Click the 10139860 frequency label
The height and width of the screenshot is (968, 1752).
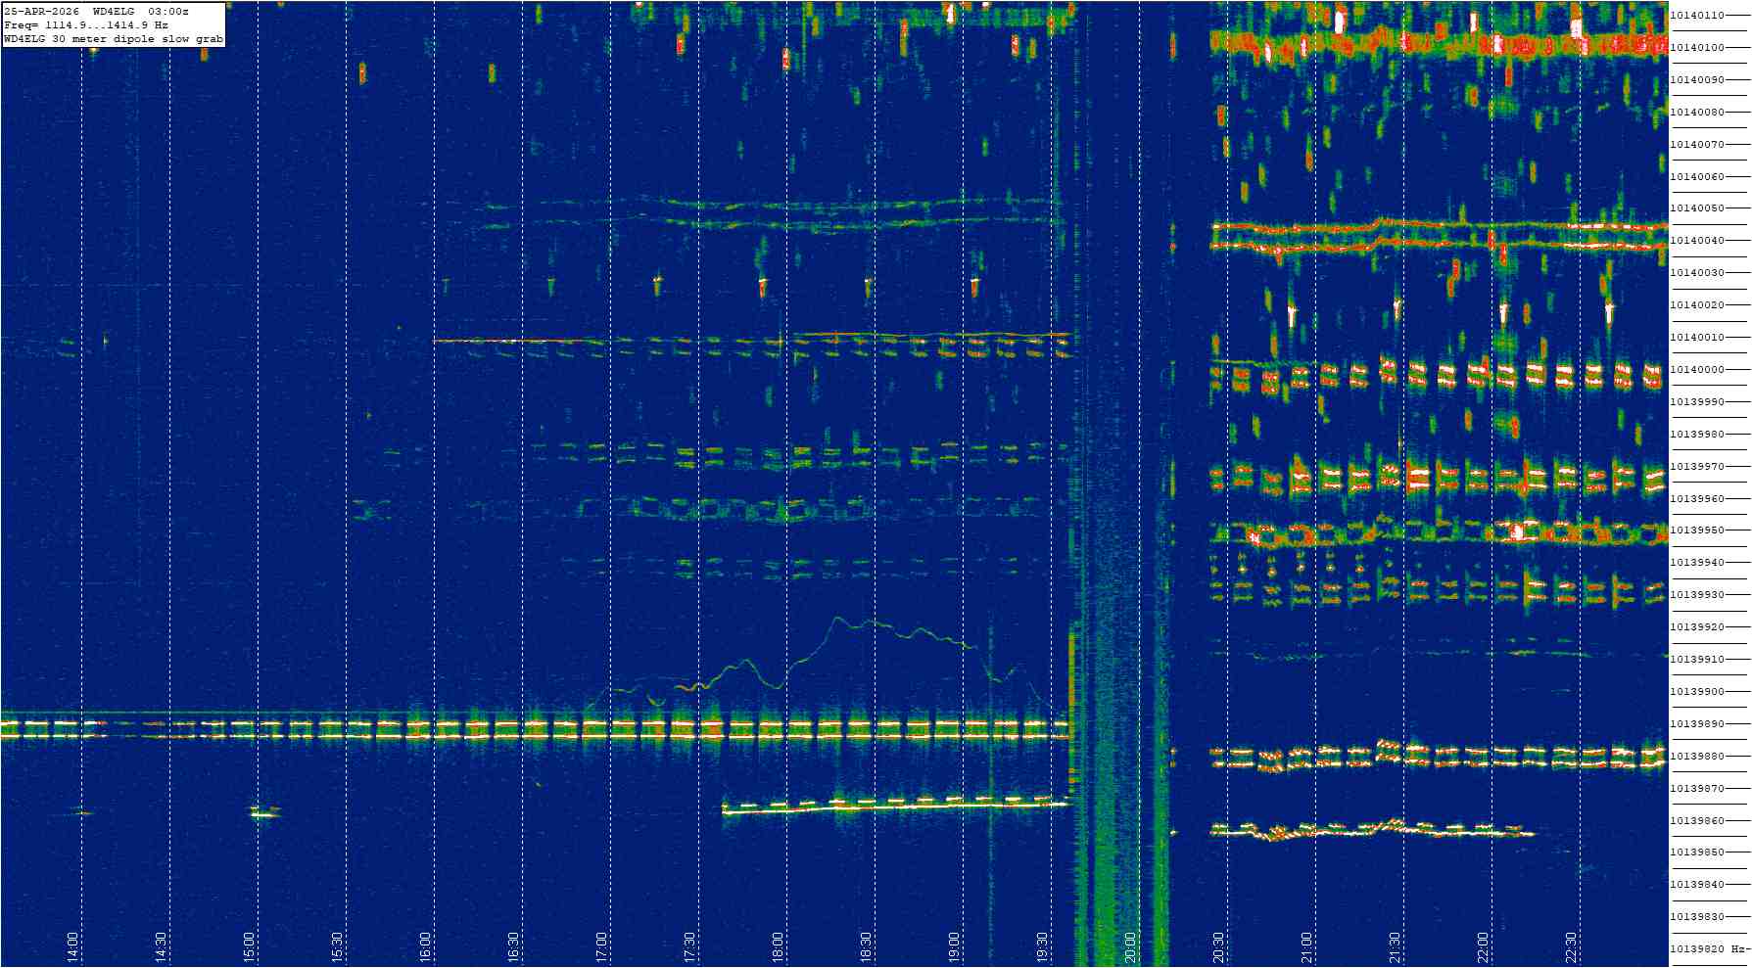1697,821
